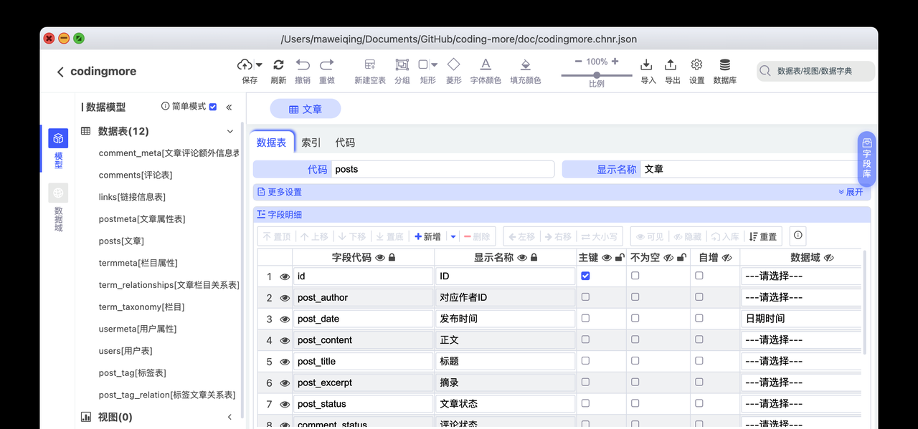Click the 删除 delete field button
The image size is (918, 429).
tap(478, 236)
